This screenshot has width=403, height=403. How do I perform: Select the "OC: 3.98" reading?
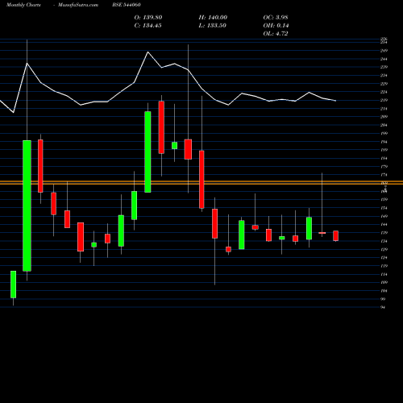276,18
